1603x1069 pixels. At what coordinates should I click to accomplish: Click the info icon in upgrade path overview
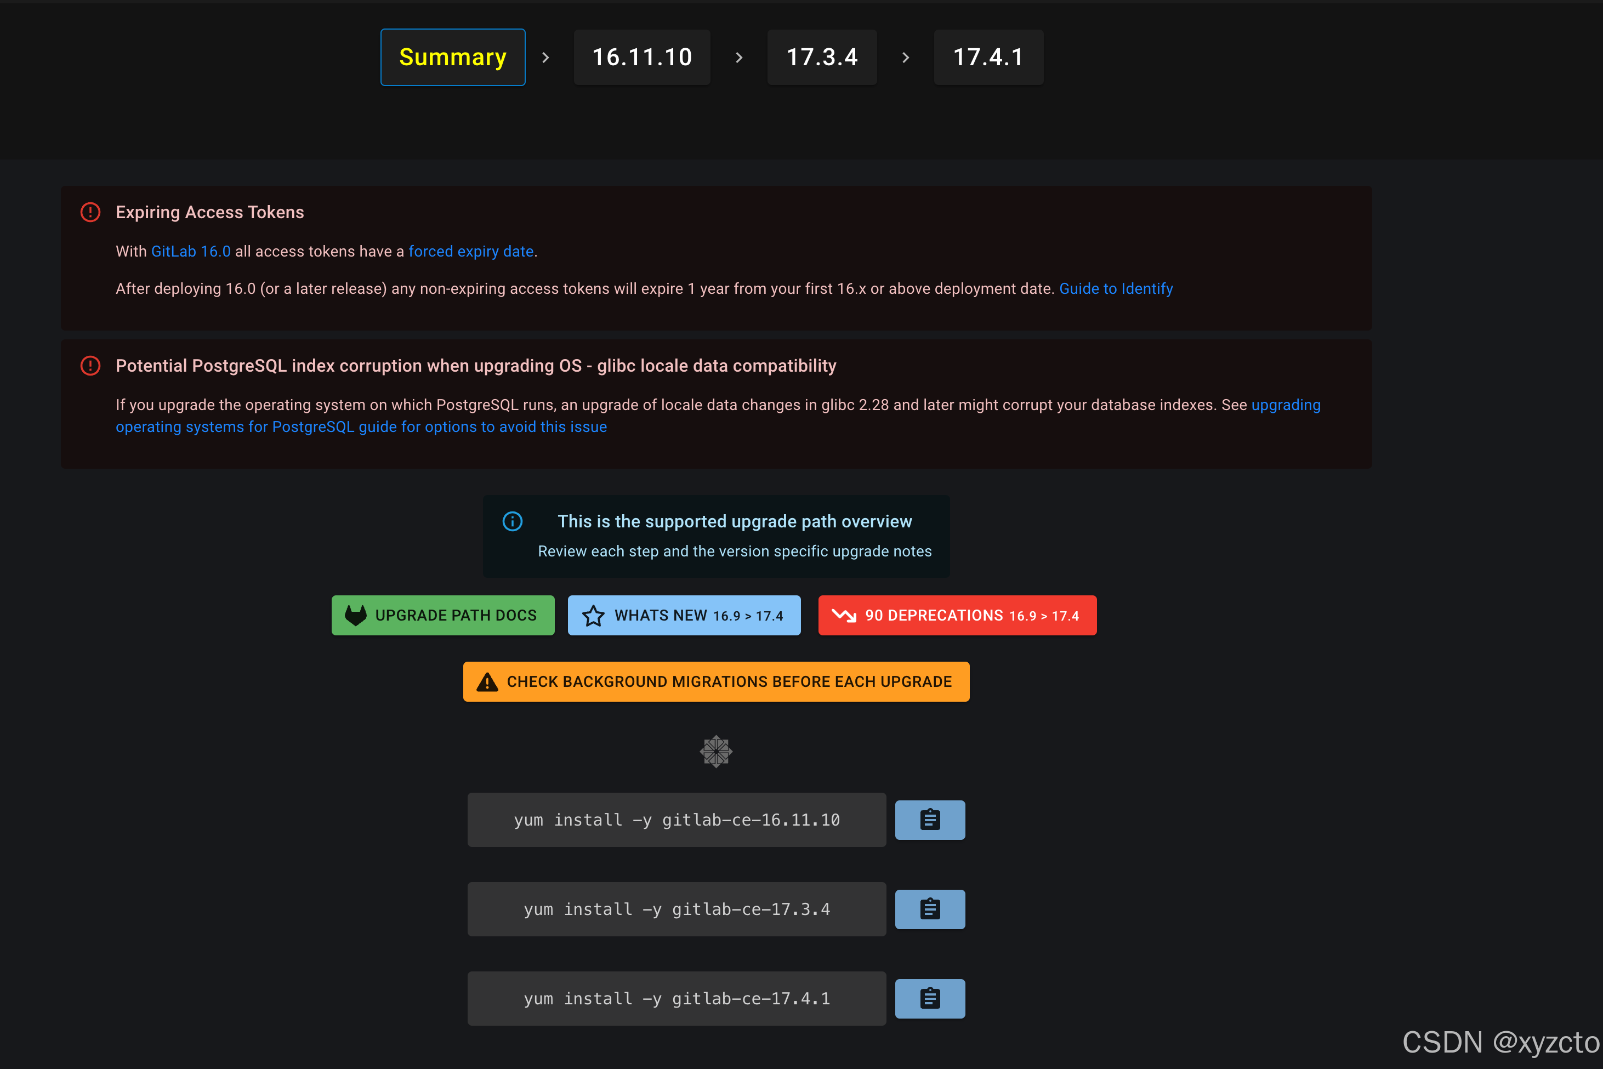pos(513,521)
